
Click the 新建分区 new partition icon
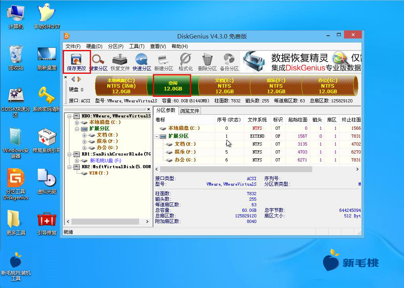pos(164,62)
